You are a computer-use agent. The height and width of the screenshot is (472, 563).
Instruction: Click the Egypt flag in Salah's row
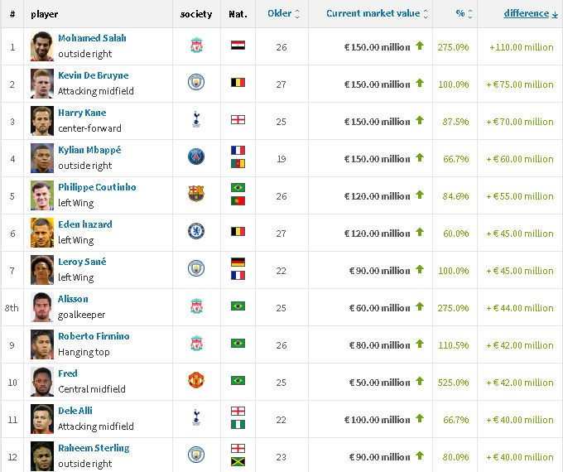238,46
